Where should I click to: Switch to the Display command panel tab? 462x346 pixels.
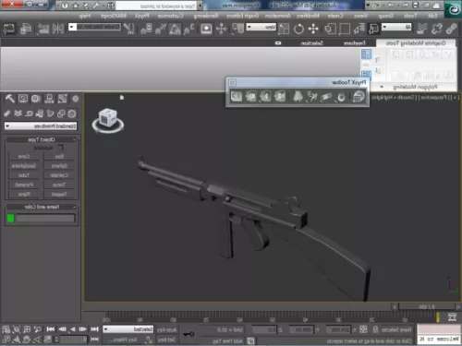(x=22, y=99)
